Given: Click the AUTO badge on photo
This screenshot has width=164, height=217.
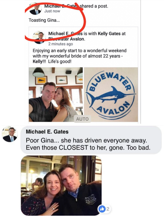Looking at the screenshot, I should (82, 119).
